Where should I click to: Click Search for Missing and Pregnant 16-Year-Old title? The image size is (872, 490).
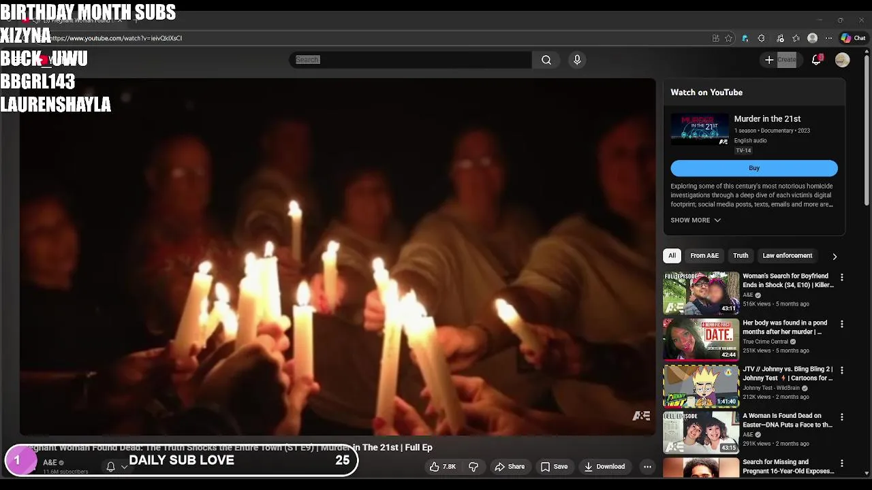tap(788, 466)
